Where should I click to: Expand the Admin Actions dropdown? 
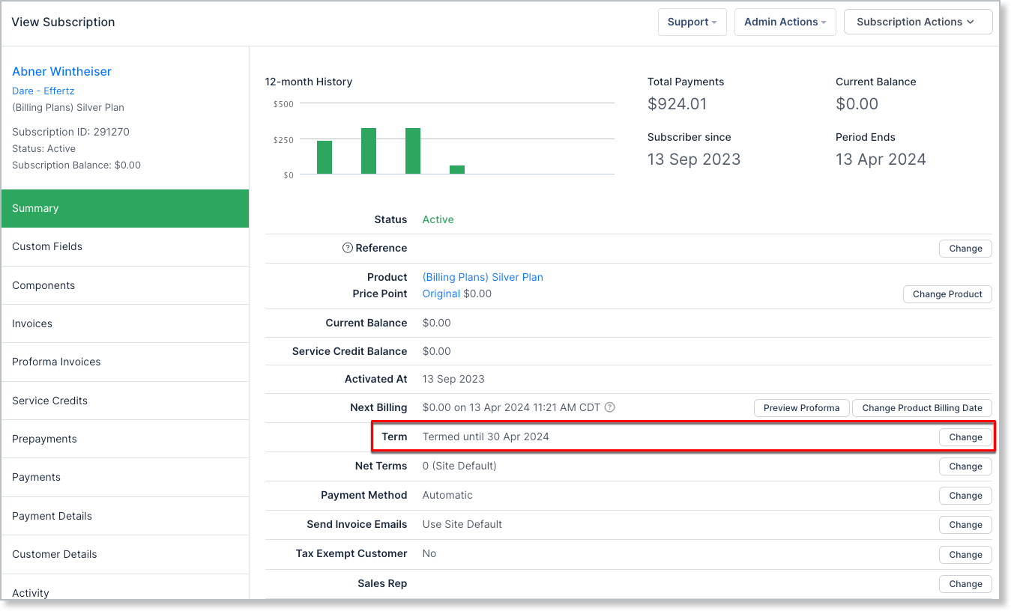pos(785,22)
